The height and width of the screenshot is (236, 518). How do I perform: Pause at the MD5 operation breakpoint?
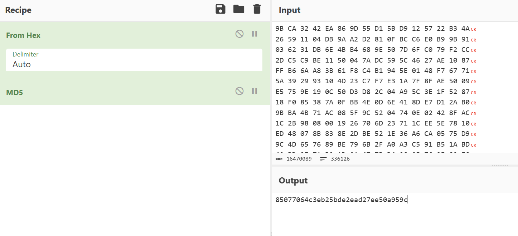coord(255,91)
